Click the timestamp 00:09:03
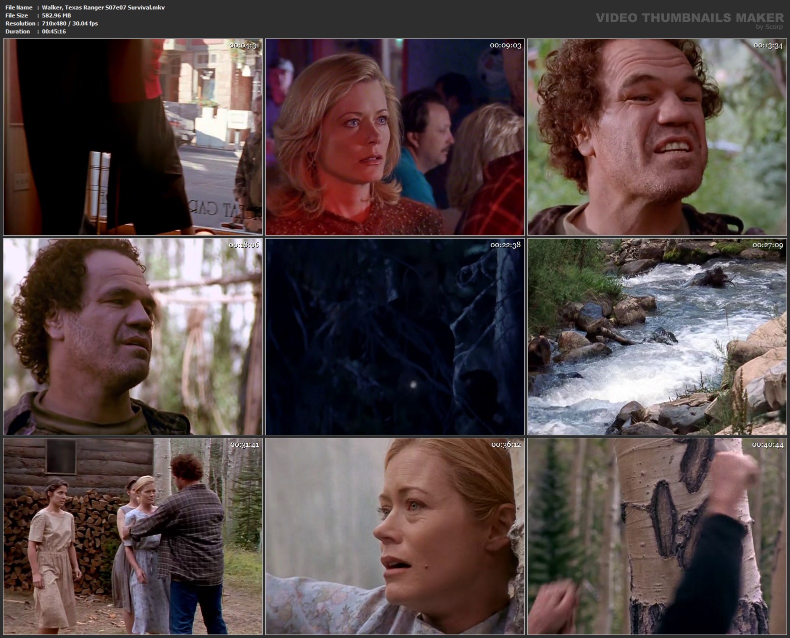This screenshot has width=790, height=638. 505,45
